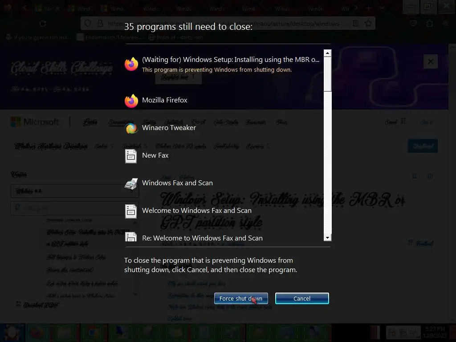The height and width of the screenshot is (342, 456).
Task: Click the Firefox icon beside Mozilla Firefox
Action: 131,101
